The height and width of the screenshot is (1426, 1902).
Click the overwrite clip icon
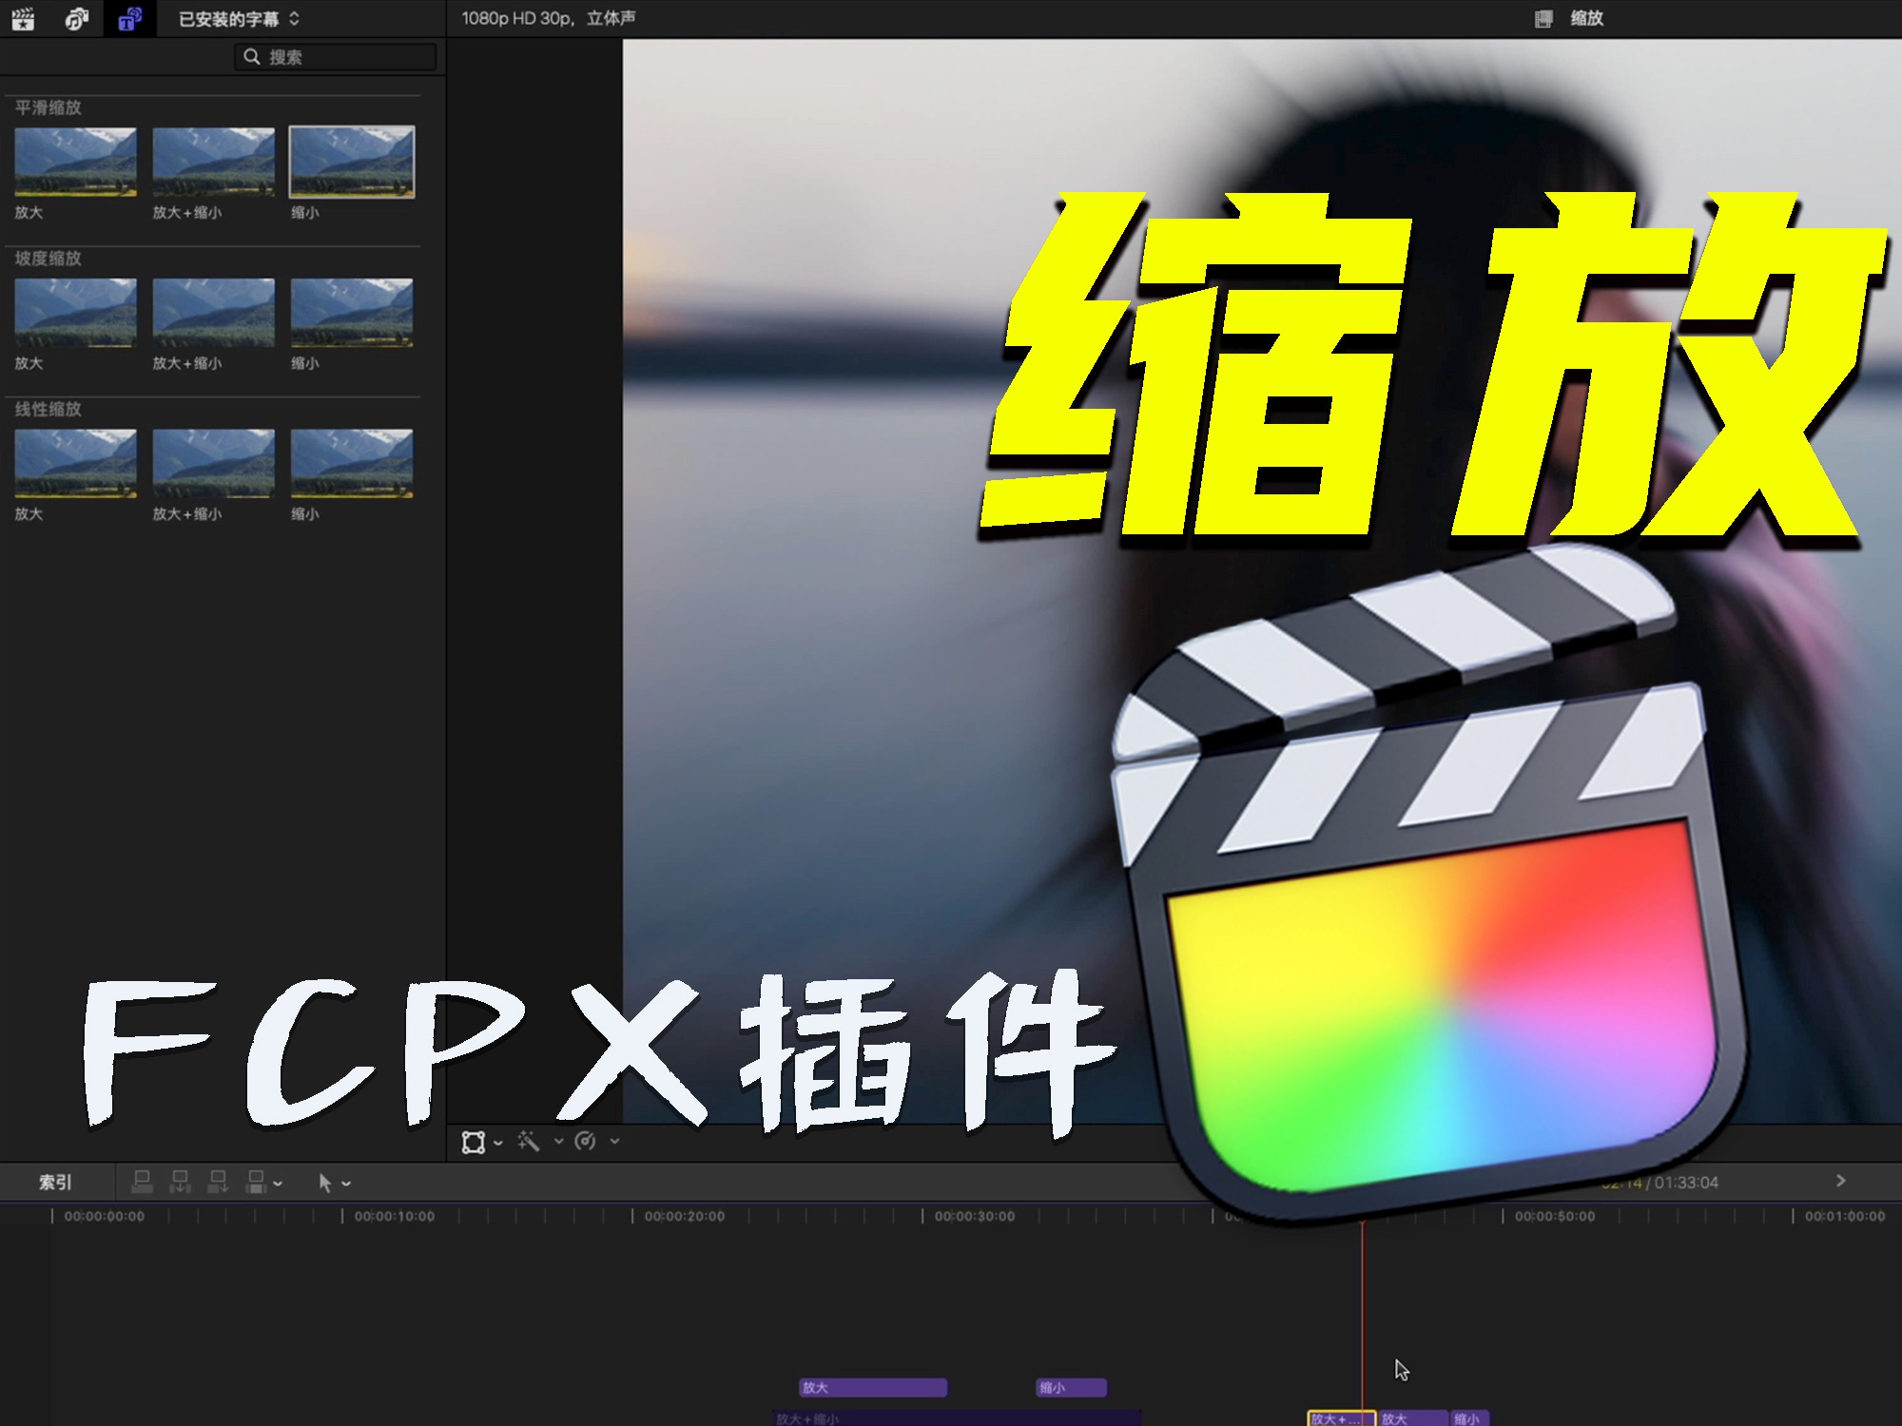pos(256,1182)
